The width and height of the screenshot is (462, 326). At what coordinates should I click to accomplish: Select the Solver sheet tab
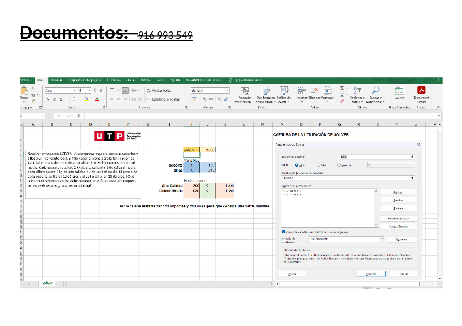(46, 283)
